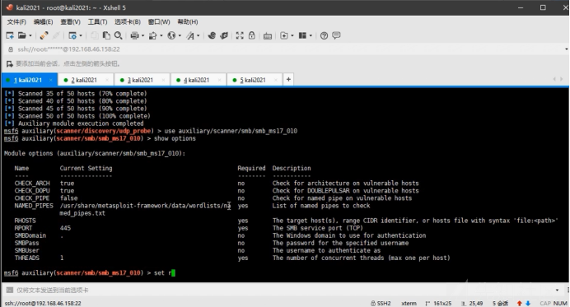Add a new tab with plus button
This screenshot has height=307, width=570.
288,79
